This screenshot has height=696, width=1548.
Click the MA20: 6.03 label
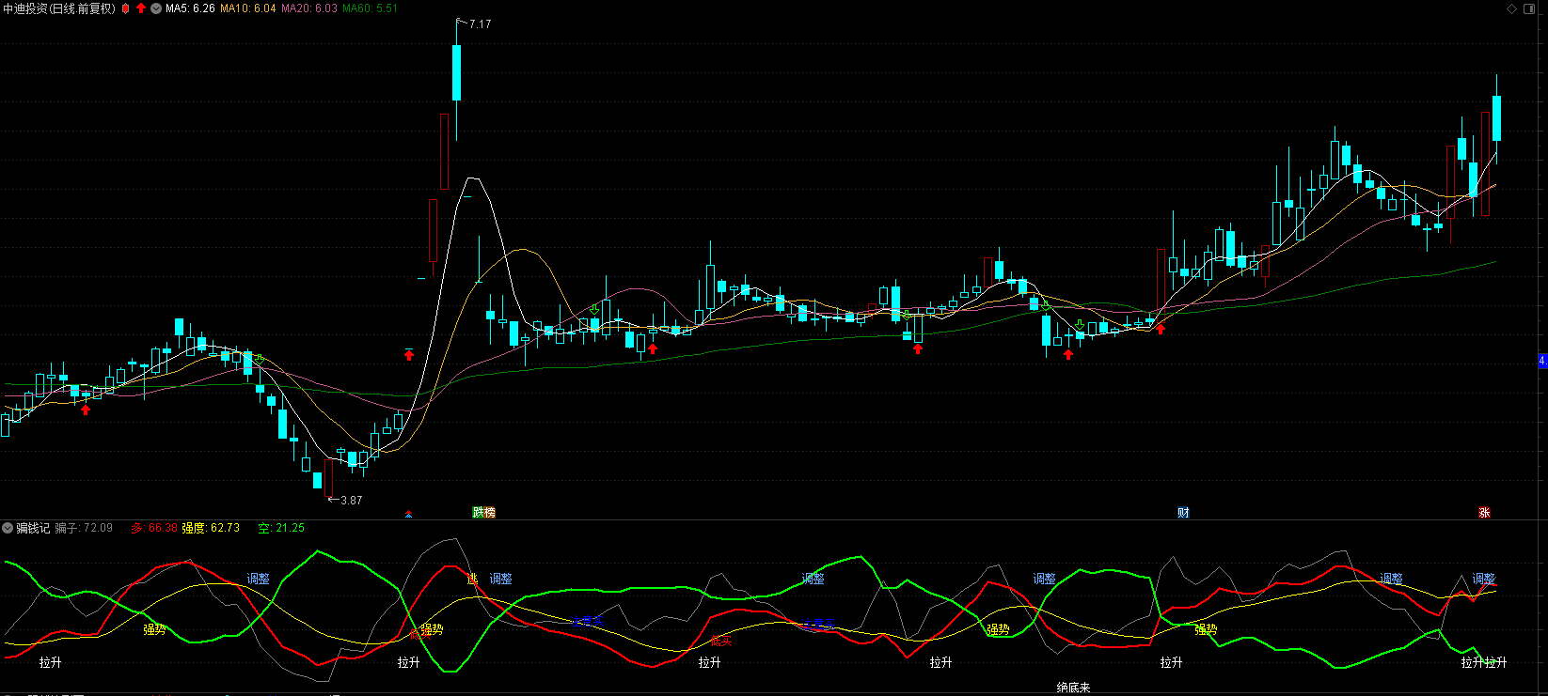pos(309,8)
